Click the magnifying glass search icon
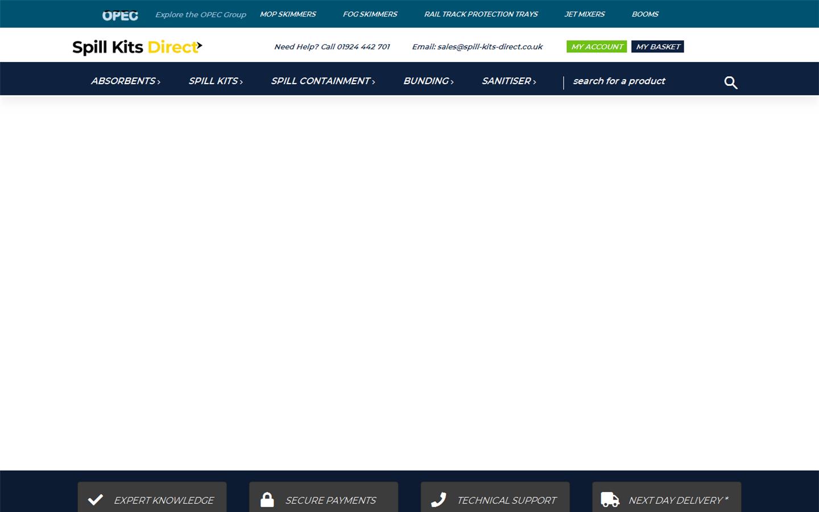Image resolution: width=819 pixels, height=512 pixels. 731,82
